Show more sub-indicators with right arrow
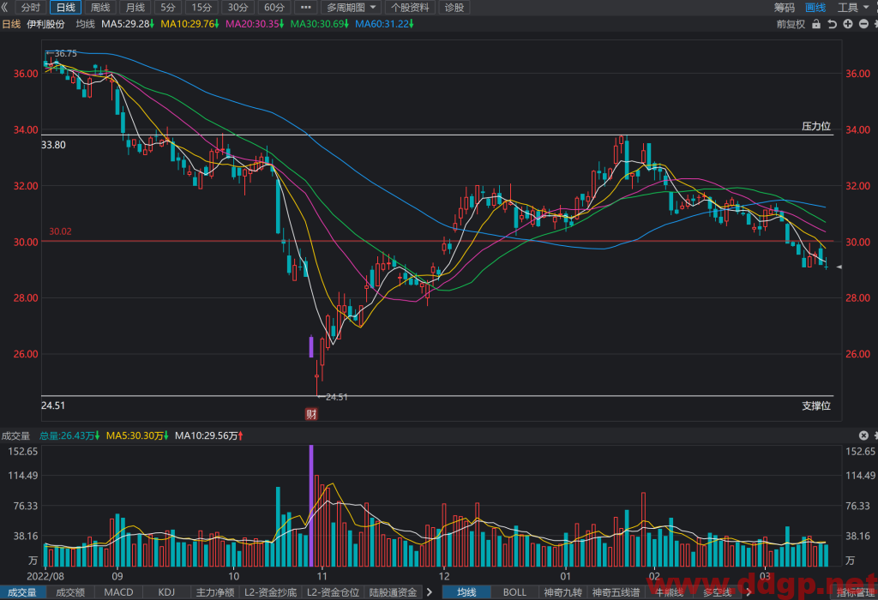This screenshot has height=600, width=878. point(430,592)
